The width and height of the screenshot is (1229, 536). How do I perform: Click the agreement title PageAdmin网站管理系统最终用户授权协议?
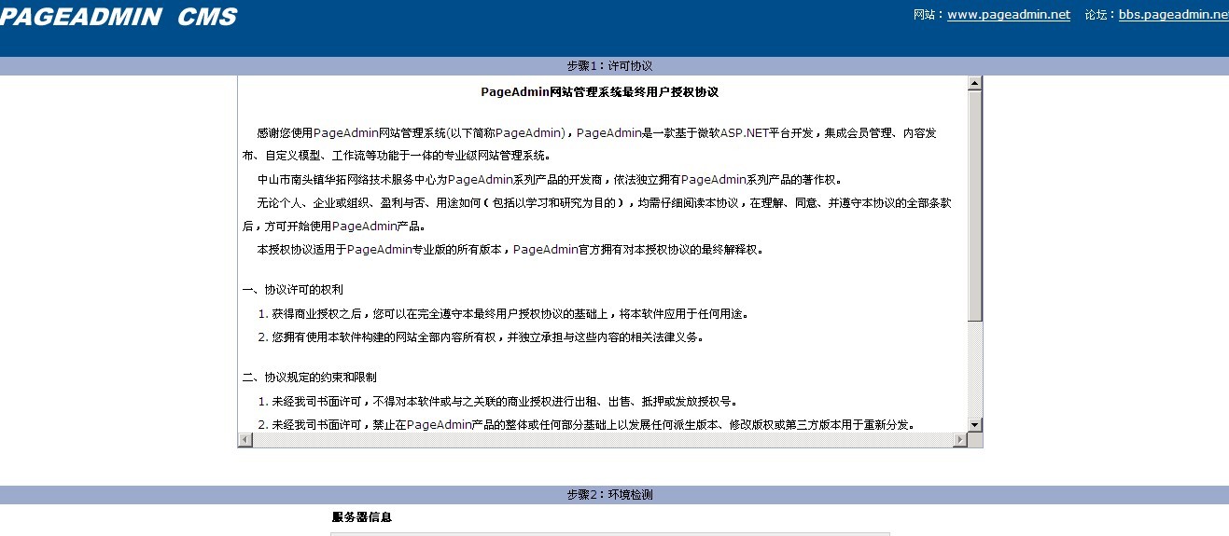pyautogui.click(x=599, y=92)
